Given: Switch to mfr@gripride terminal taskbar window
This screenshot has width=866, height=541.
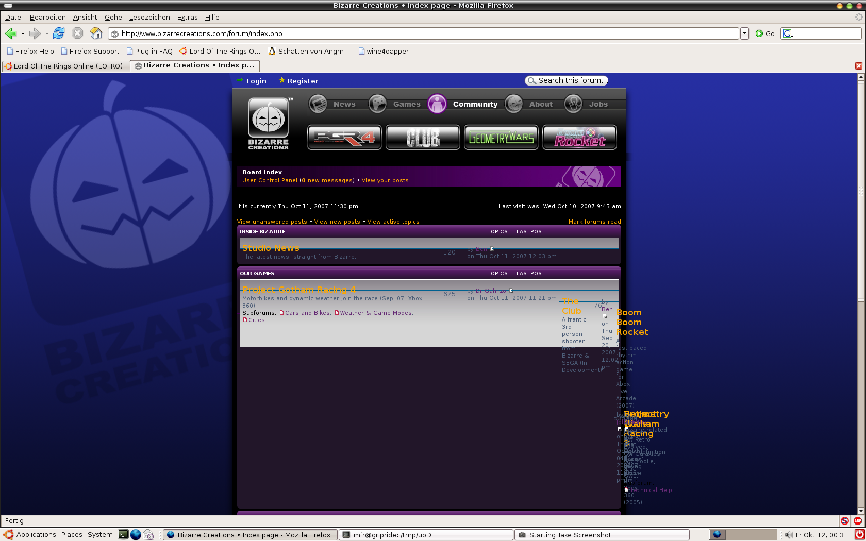Looking at the screenshot, I should tap(427, 535).
